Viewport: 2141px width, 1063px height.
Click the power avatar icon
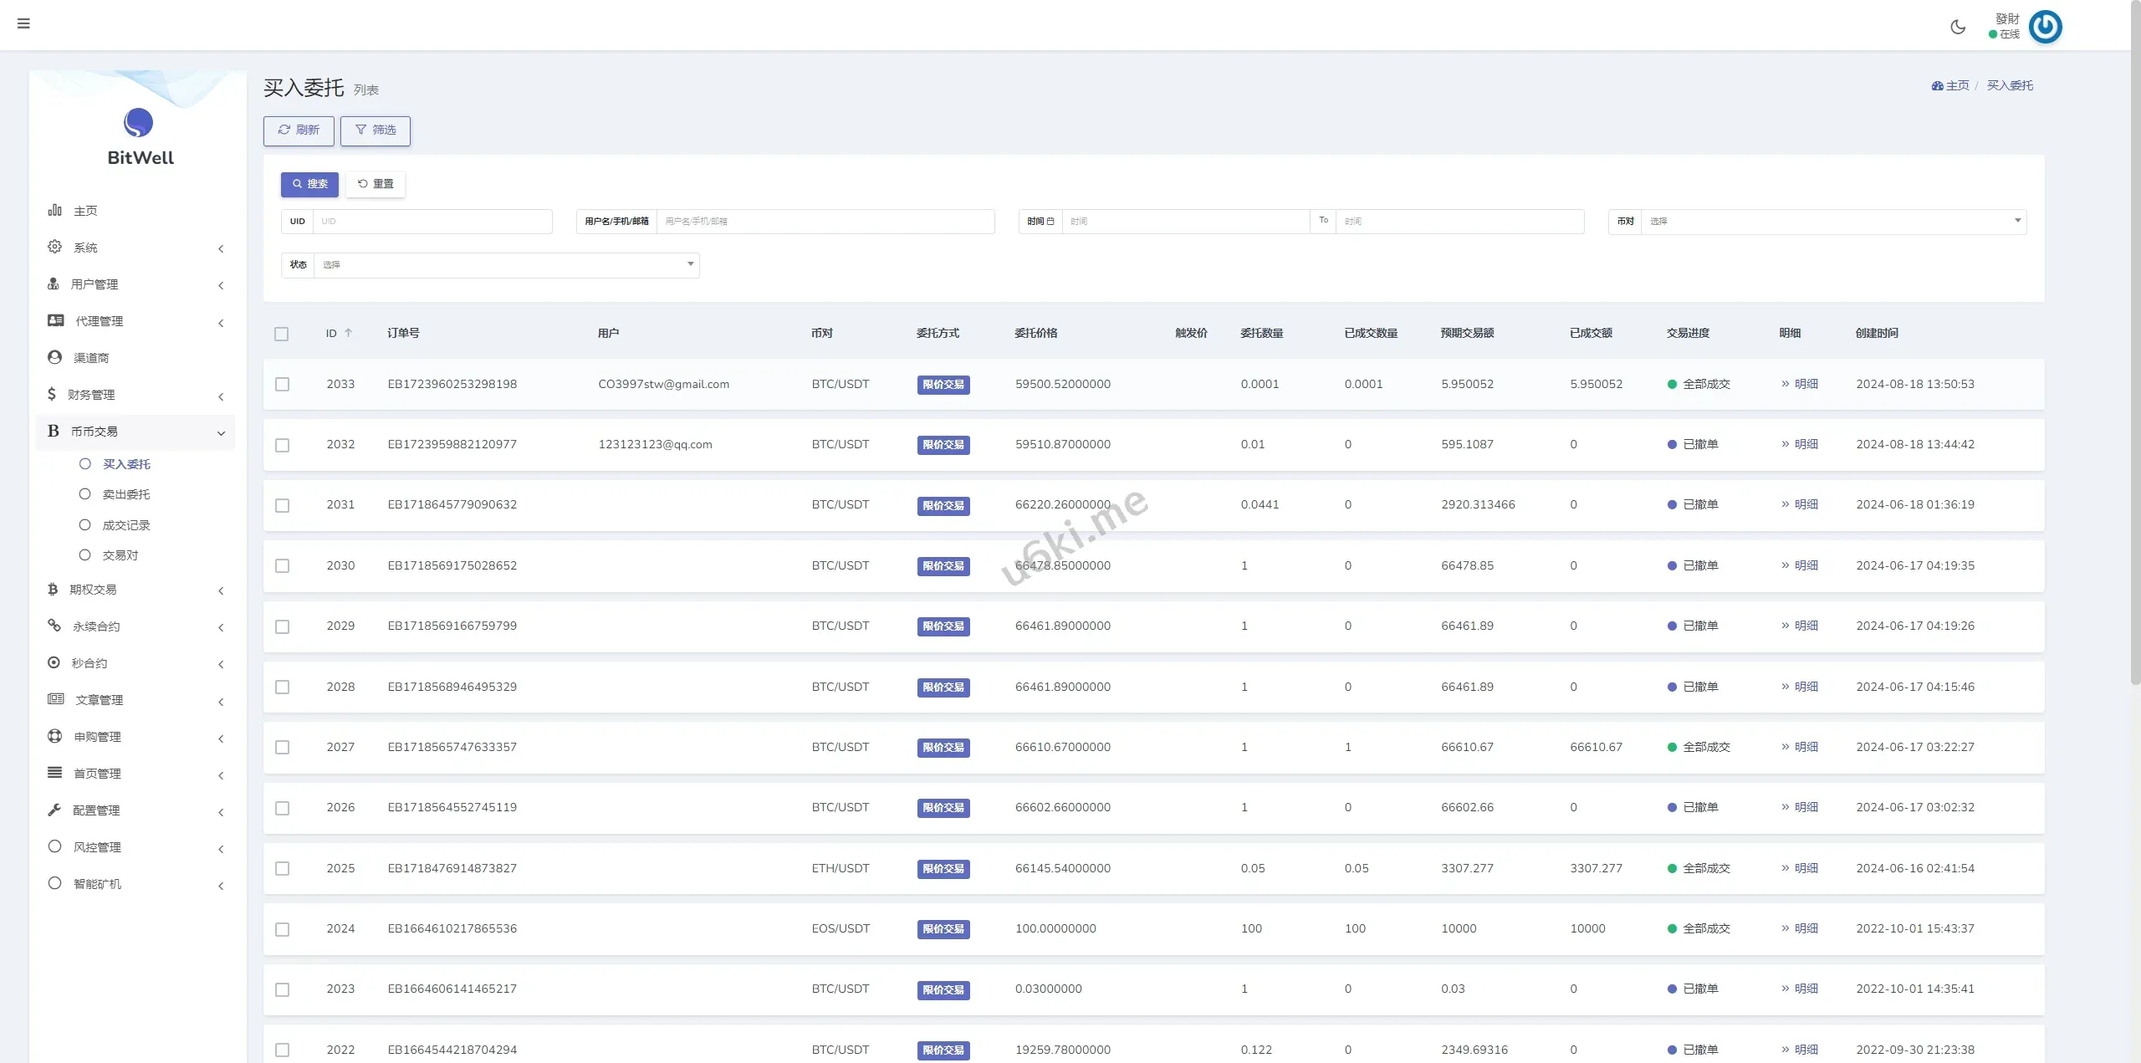tap(2045, 27)
